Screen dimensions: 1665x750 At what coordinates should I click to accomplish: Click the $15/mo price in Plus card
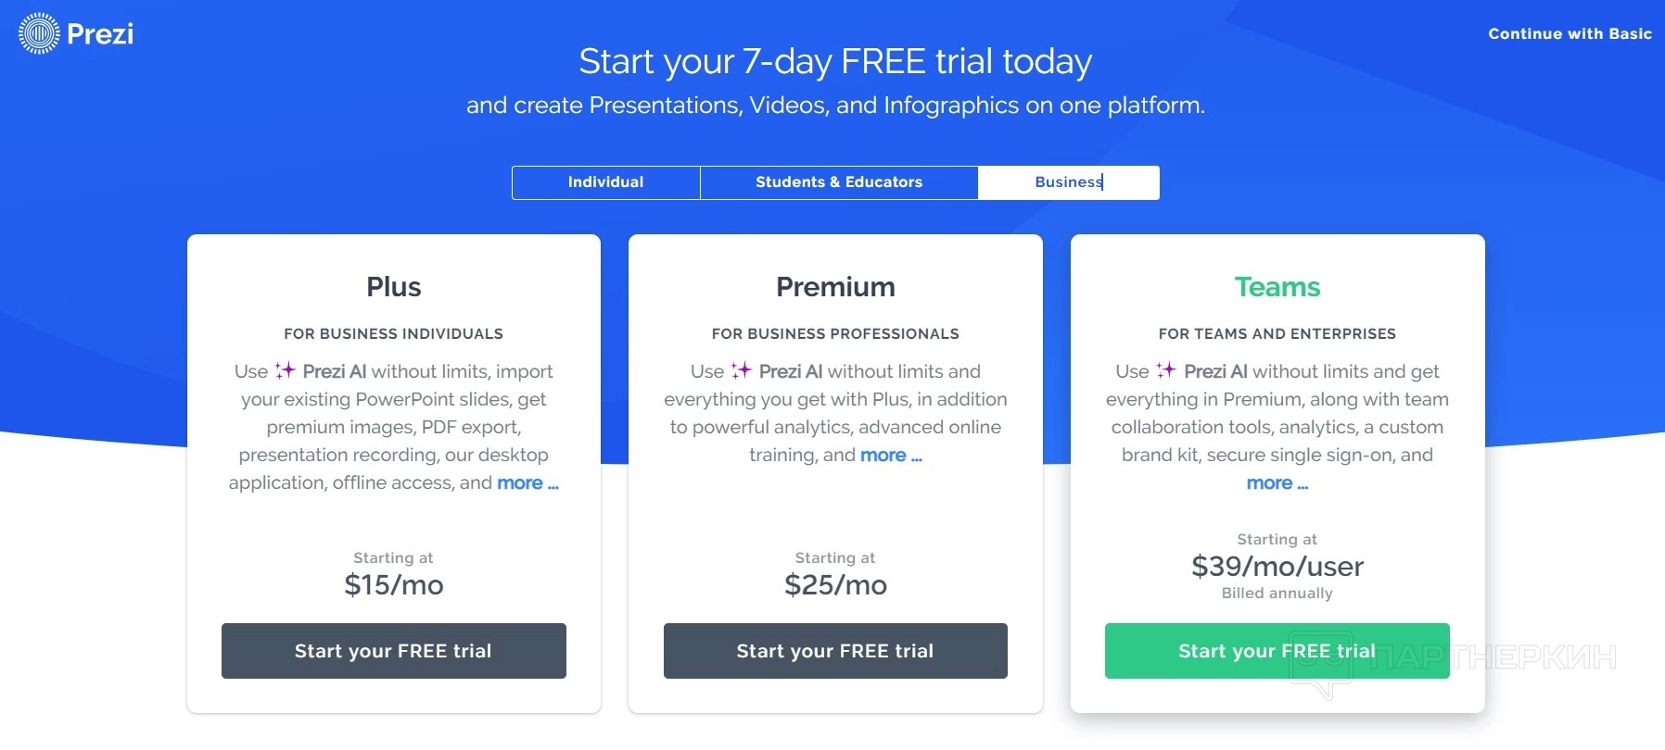[x=394, y=585]
